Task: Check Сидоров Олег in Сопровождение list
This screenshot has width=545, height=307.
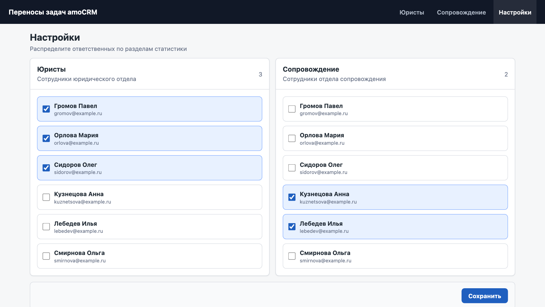Action: (x=292, y=168)
